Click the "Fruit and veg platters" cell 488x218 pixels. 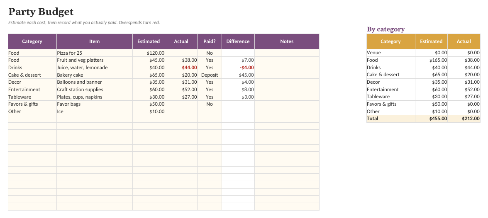point(94,60)
